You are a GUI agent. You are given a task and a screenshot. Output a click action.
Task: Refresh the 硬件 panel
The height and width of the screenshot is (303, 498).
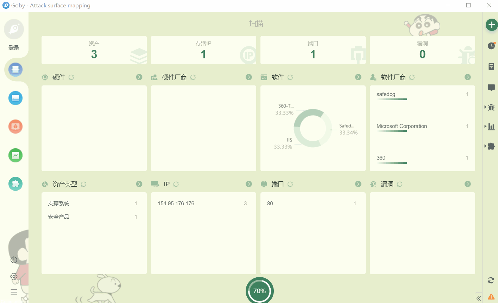pyautogui.click(x=71, y=77)
